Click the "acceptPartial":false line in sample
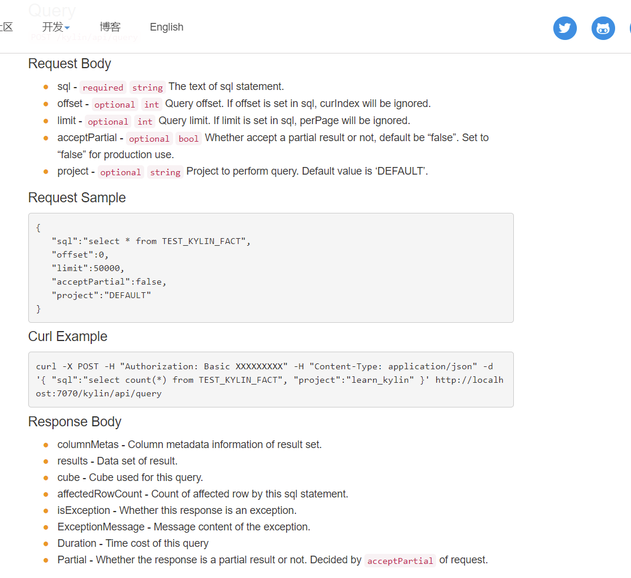The image size is (631, 578). [x=109, y=282]
